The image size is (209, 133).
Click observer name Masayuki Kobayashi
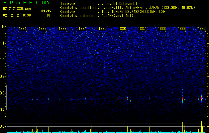(x=119, y=4)
